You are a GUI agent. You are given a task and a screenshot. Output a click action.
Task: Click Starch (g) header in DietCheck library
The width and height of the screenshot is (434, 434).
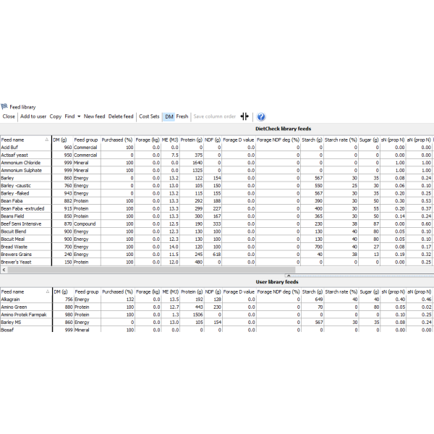pos(312,140)
